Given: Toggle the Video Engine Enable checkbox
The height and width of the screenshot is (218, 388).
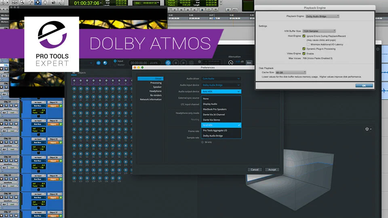Looking at the screenshot, I should (304, 54).
